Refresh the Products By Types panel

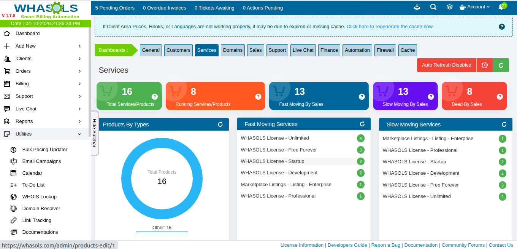(220, 124)
